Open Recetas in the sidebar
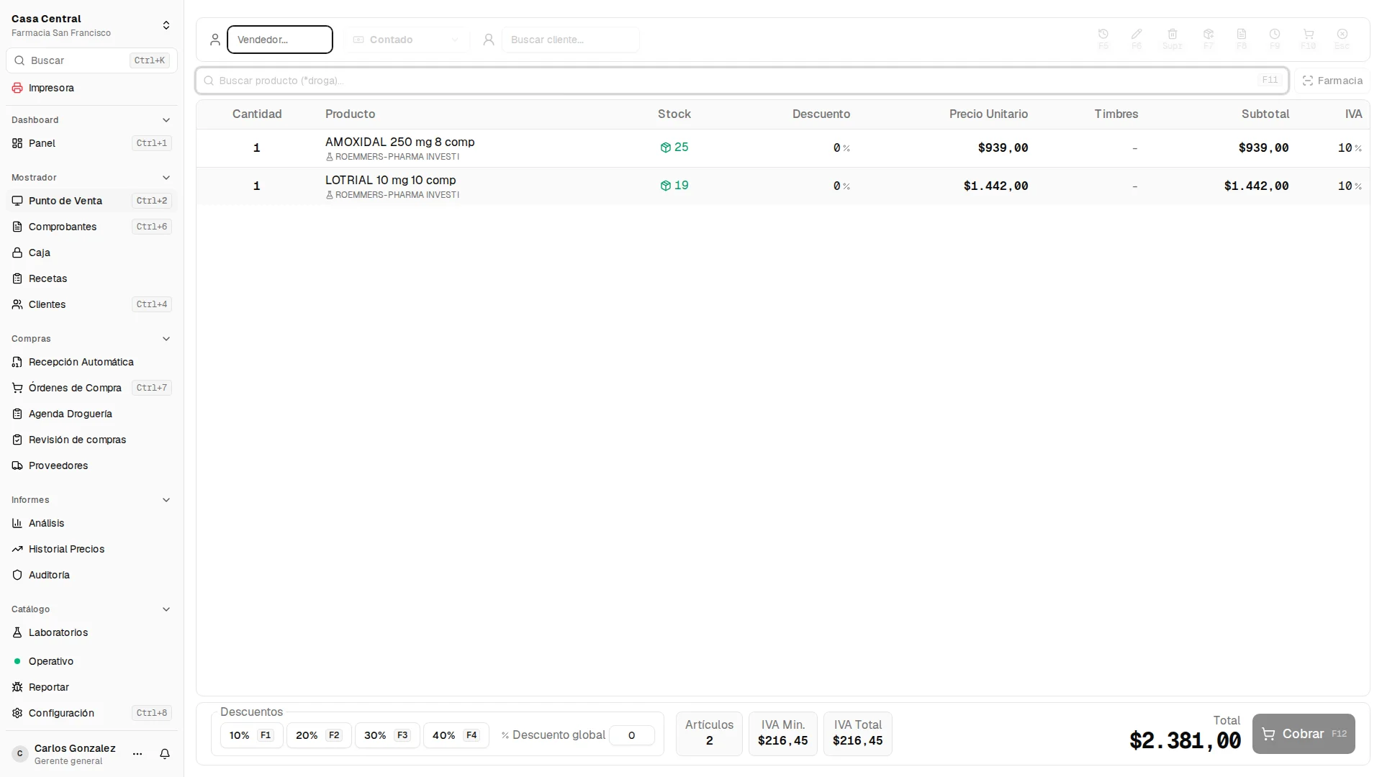1382x777 pixels. pyautogui.click(x=91, y=278)
